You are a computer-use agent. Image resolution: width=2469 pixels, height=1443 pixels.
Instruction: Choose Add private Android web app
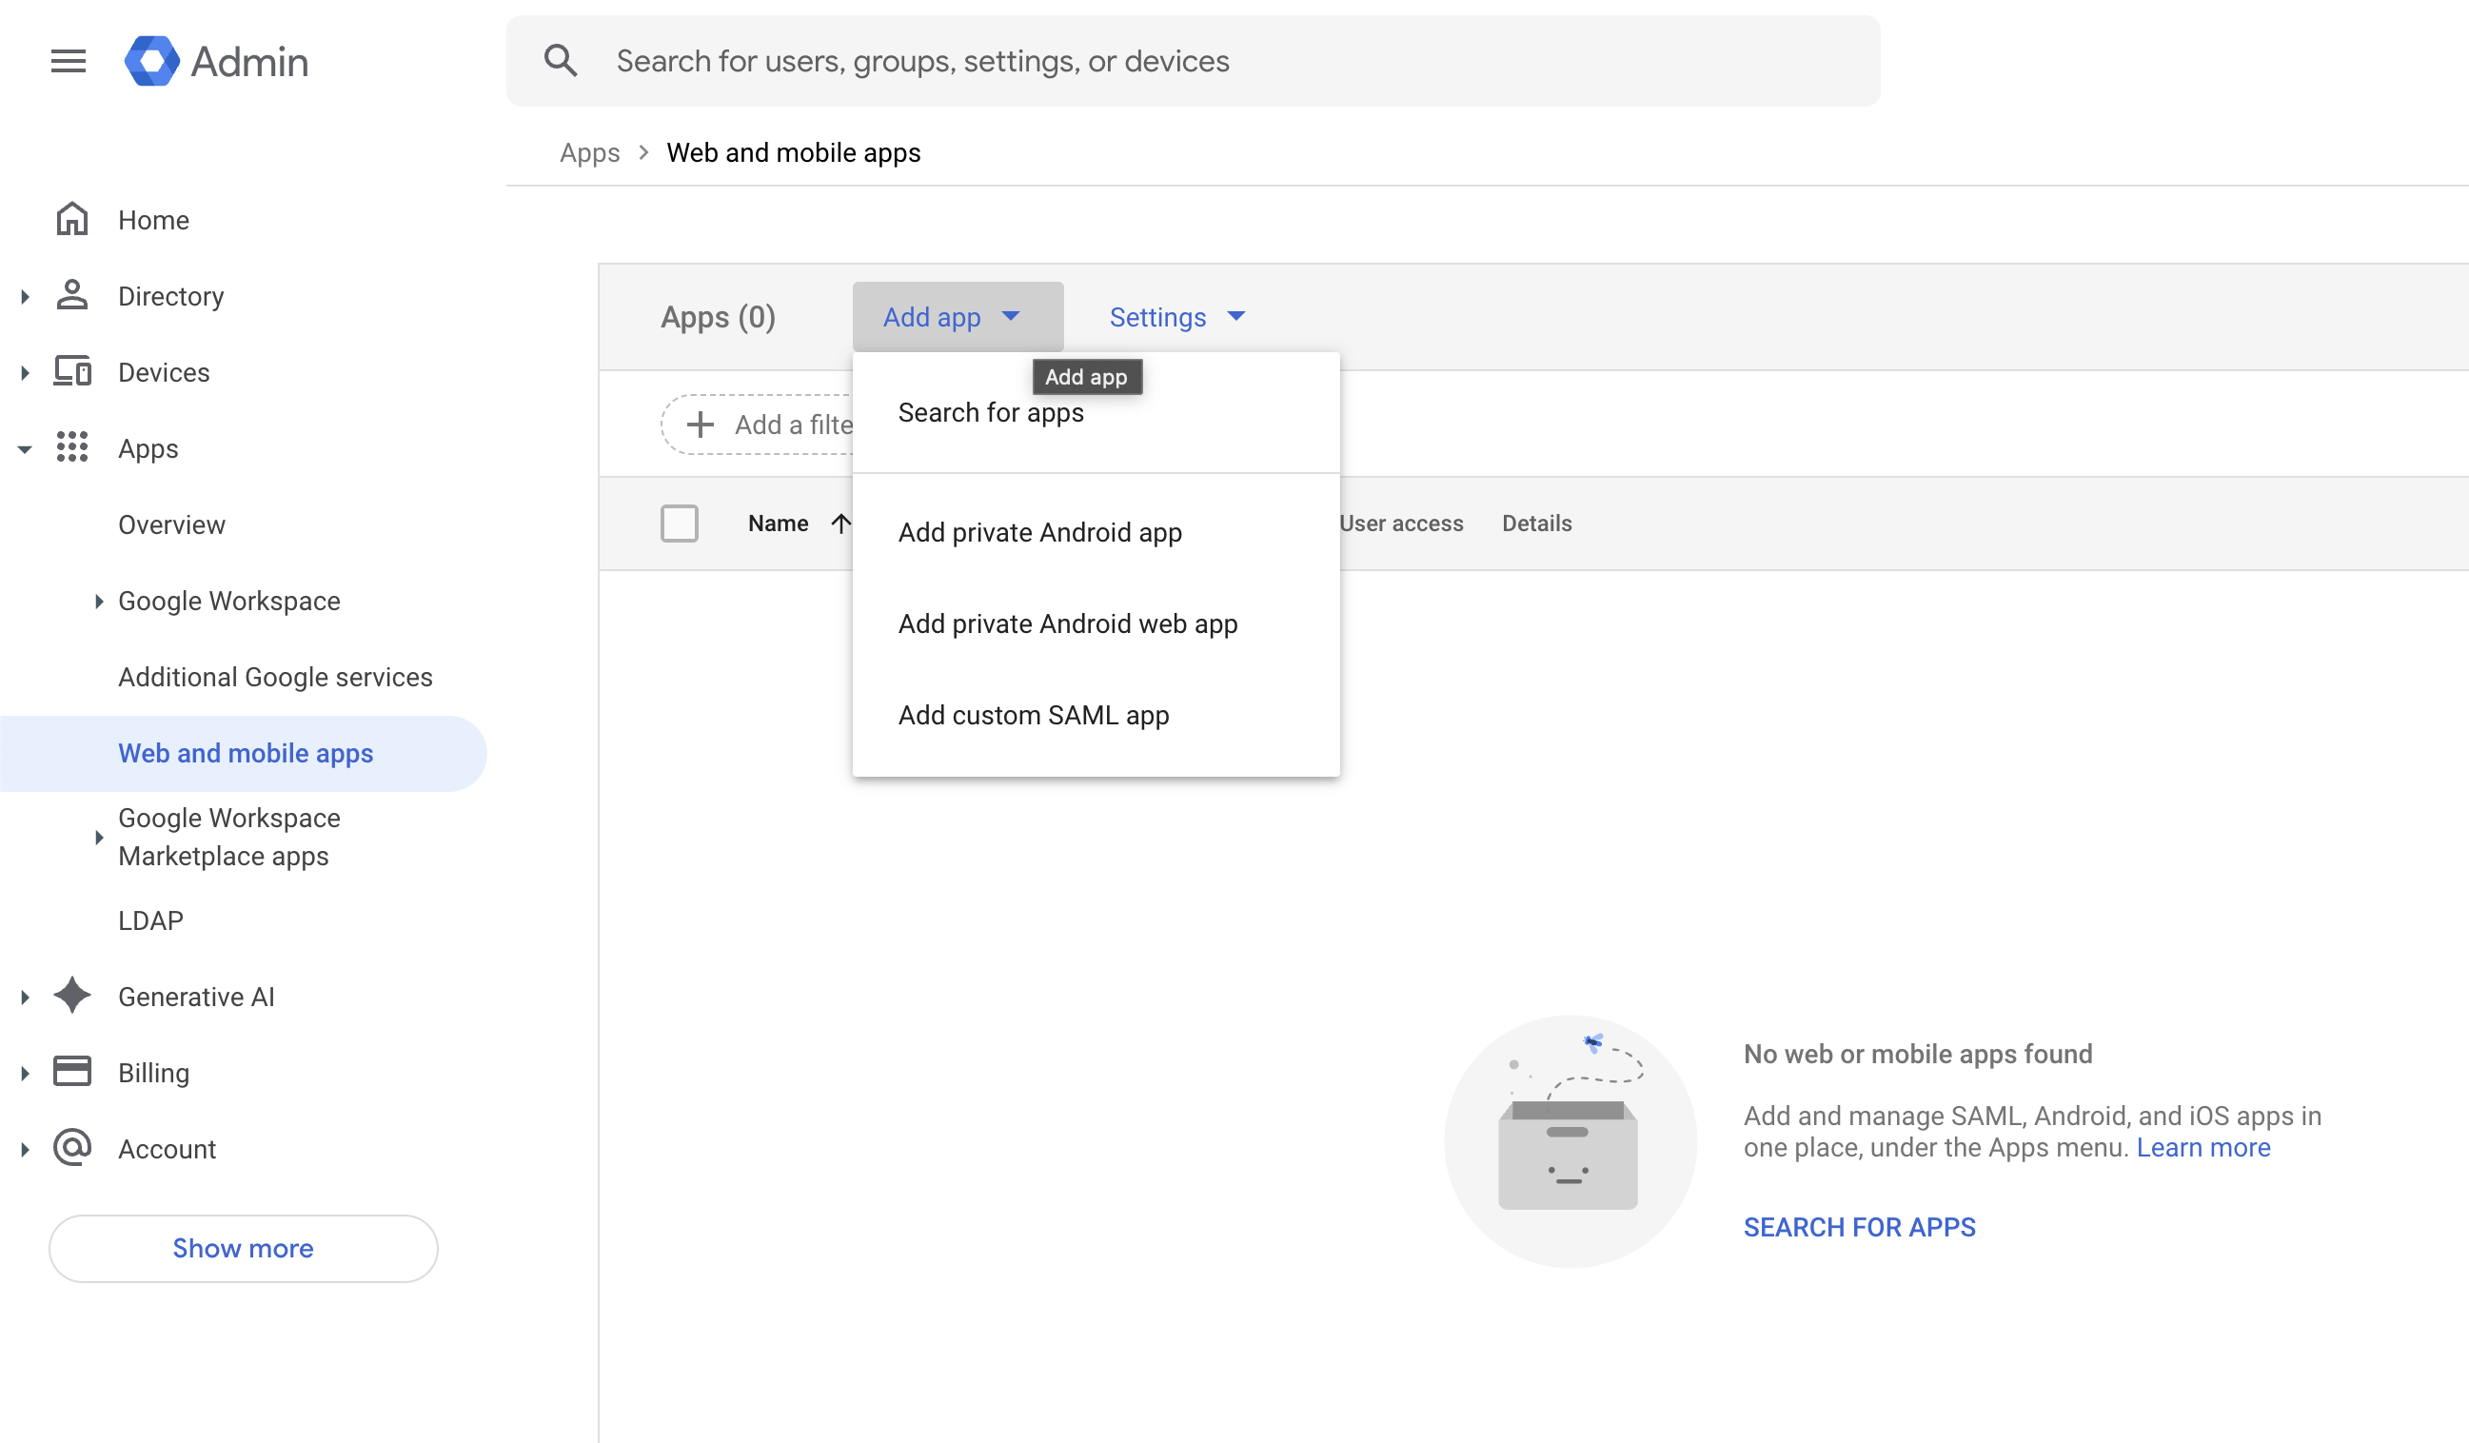point(1096,623)
